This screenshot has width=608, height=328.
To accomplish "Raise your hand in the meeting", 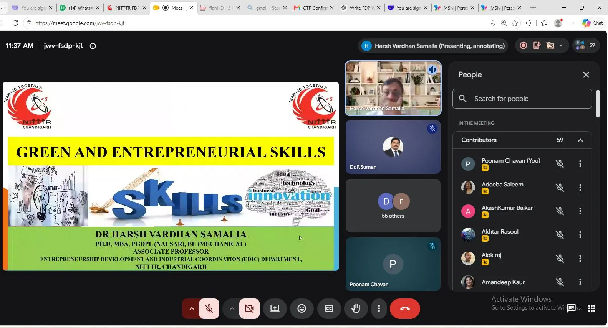I will [x=356, y=308].
